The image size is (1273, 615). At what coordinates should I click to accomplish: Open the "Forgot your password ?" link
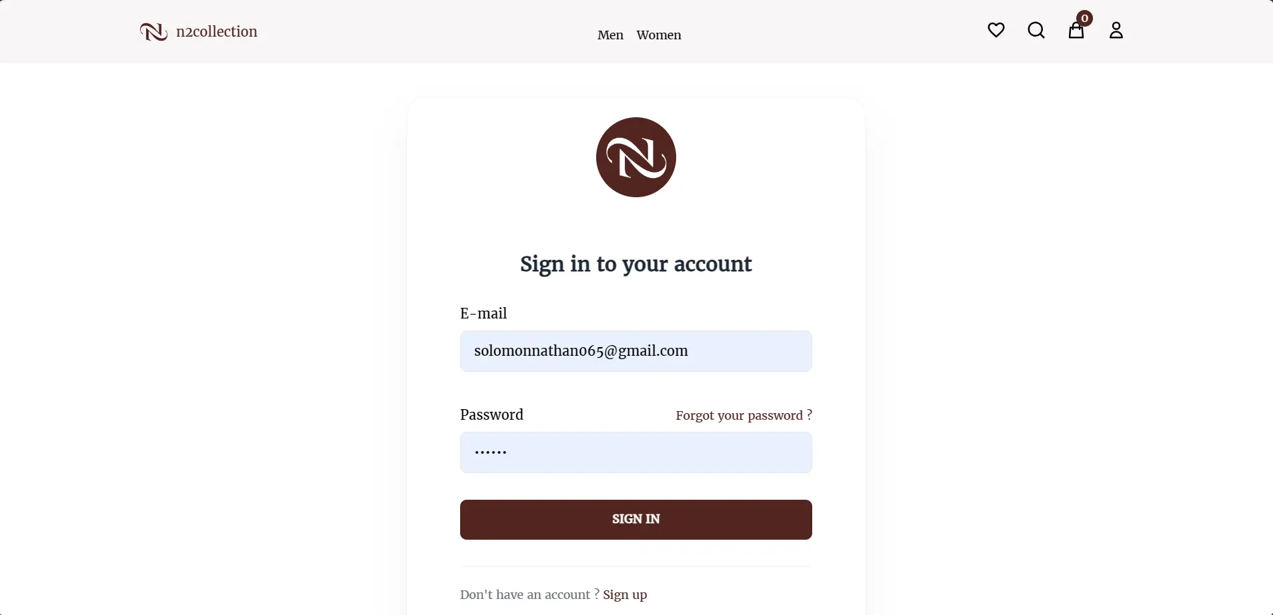[744, 415]
